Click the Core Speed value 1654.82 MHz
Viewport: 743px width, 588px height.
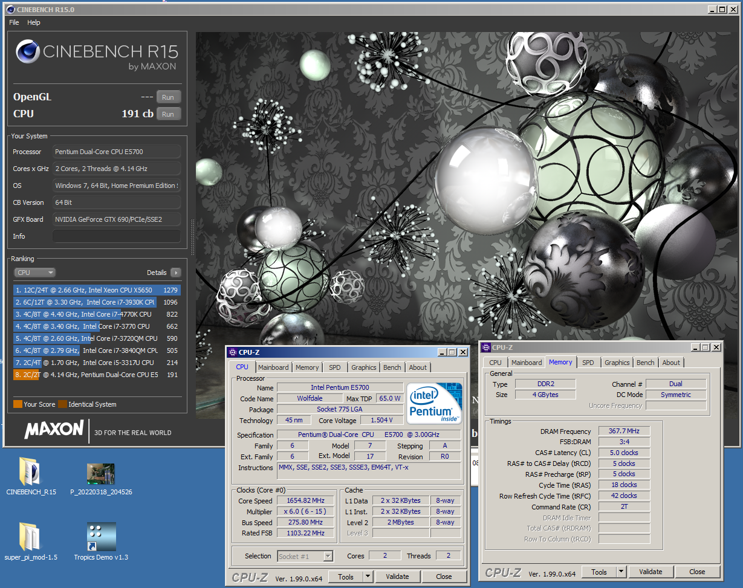point(307,501)
